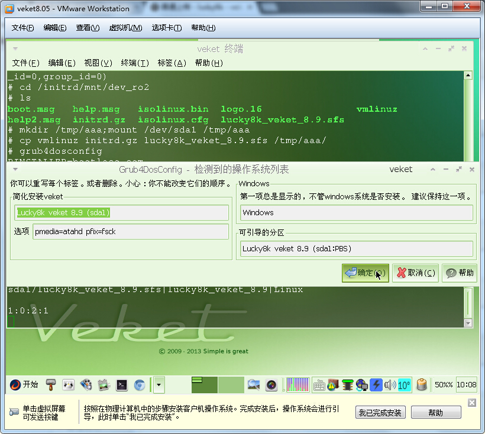Open terminal 终端(T) menu
The height and width of the screenshot is (434, 485).
[x=135, y=63]
